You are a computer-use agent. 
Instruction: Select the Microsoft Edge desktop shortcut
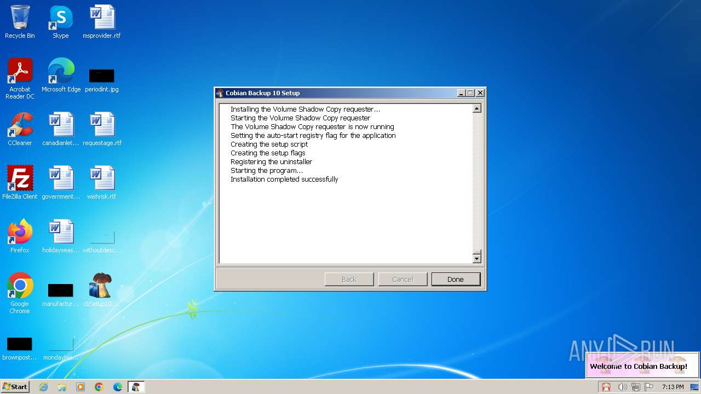[61, 76]
